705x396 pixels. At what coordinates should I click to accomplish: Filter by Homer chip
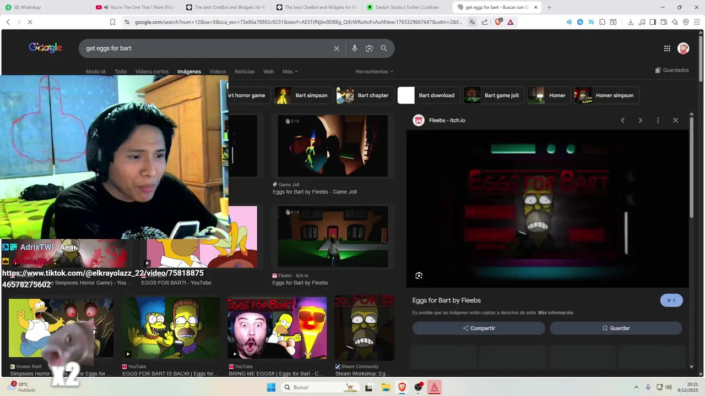549,95
